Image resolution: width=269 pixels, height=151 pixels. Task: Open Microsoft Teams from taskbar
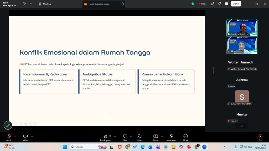(x=158, y=147)
